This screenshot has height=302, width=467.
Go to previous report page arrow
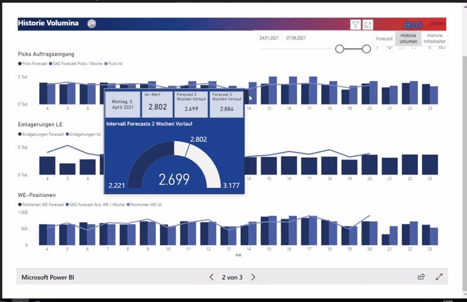click(x=212, y=277)
